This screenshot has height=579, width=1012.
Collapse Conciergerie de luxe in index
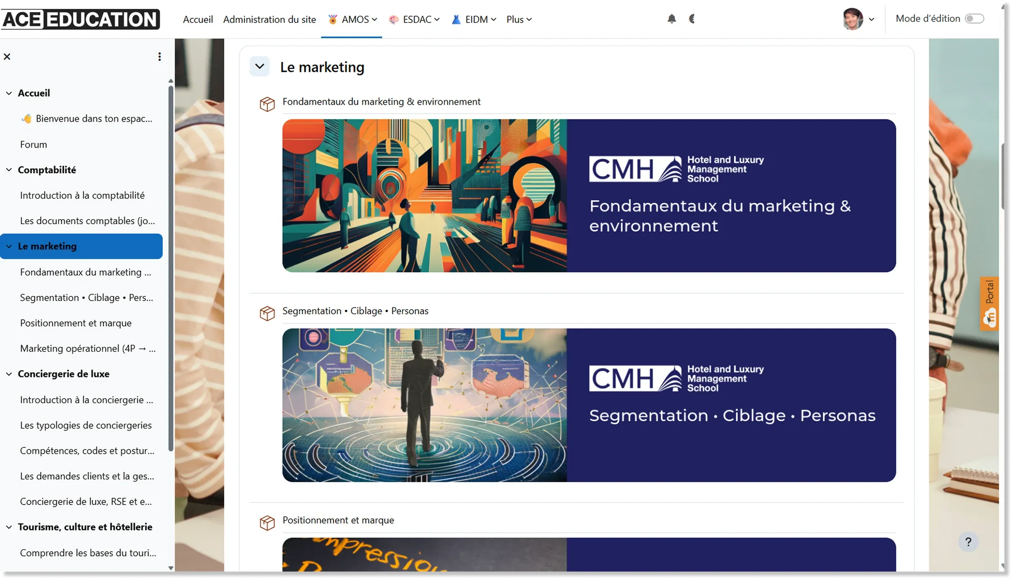[x=9, y=374]
